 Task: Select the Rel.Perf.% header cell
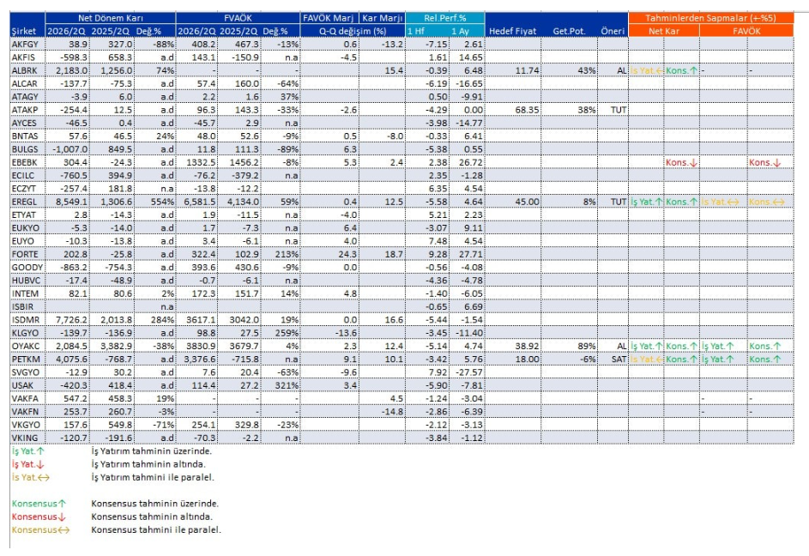[444, 18]
